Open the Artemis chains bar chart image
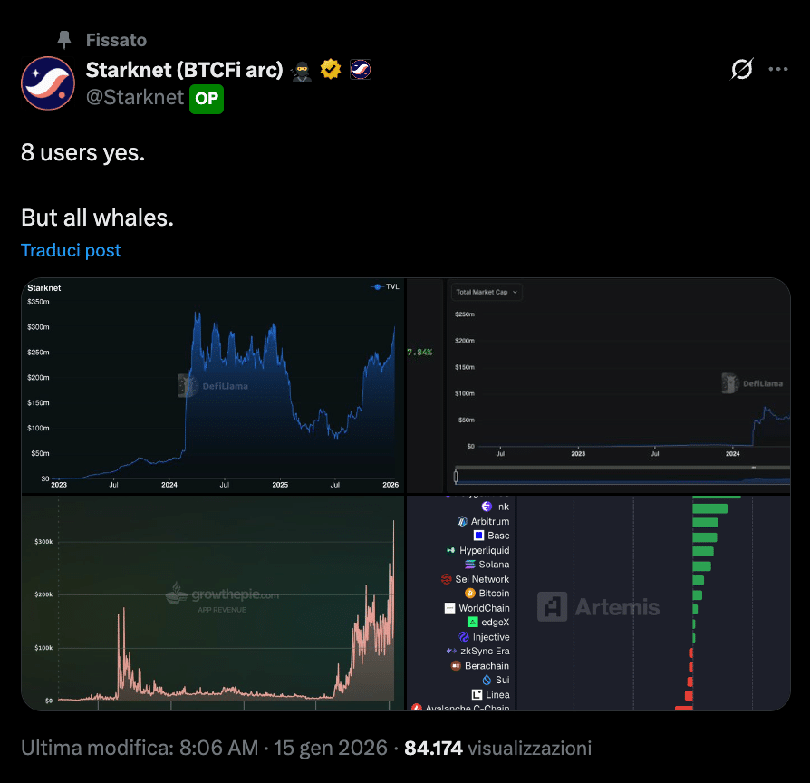Screen dimensions: 810x783 tap(599, 604)
